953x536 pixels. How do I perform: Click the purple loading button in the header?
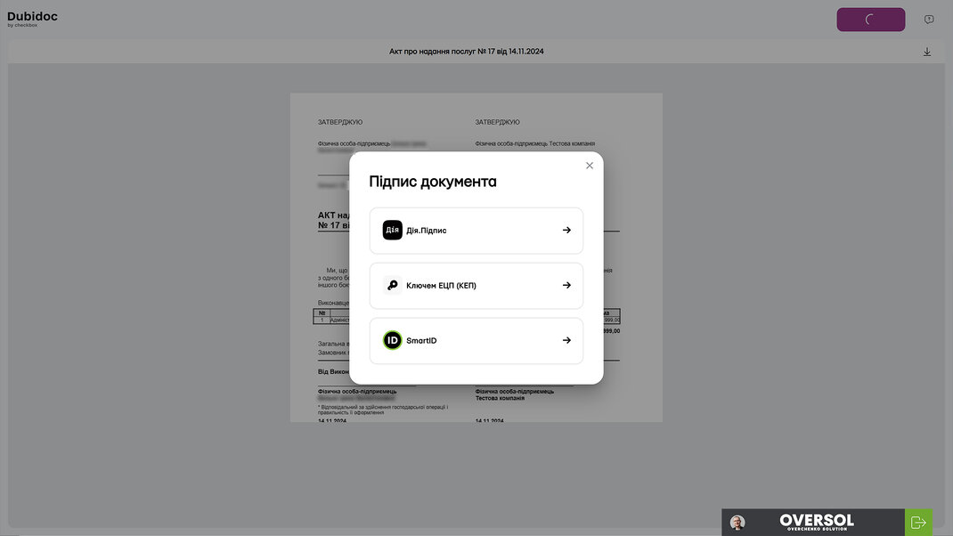tap(870, 20)
